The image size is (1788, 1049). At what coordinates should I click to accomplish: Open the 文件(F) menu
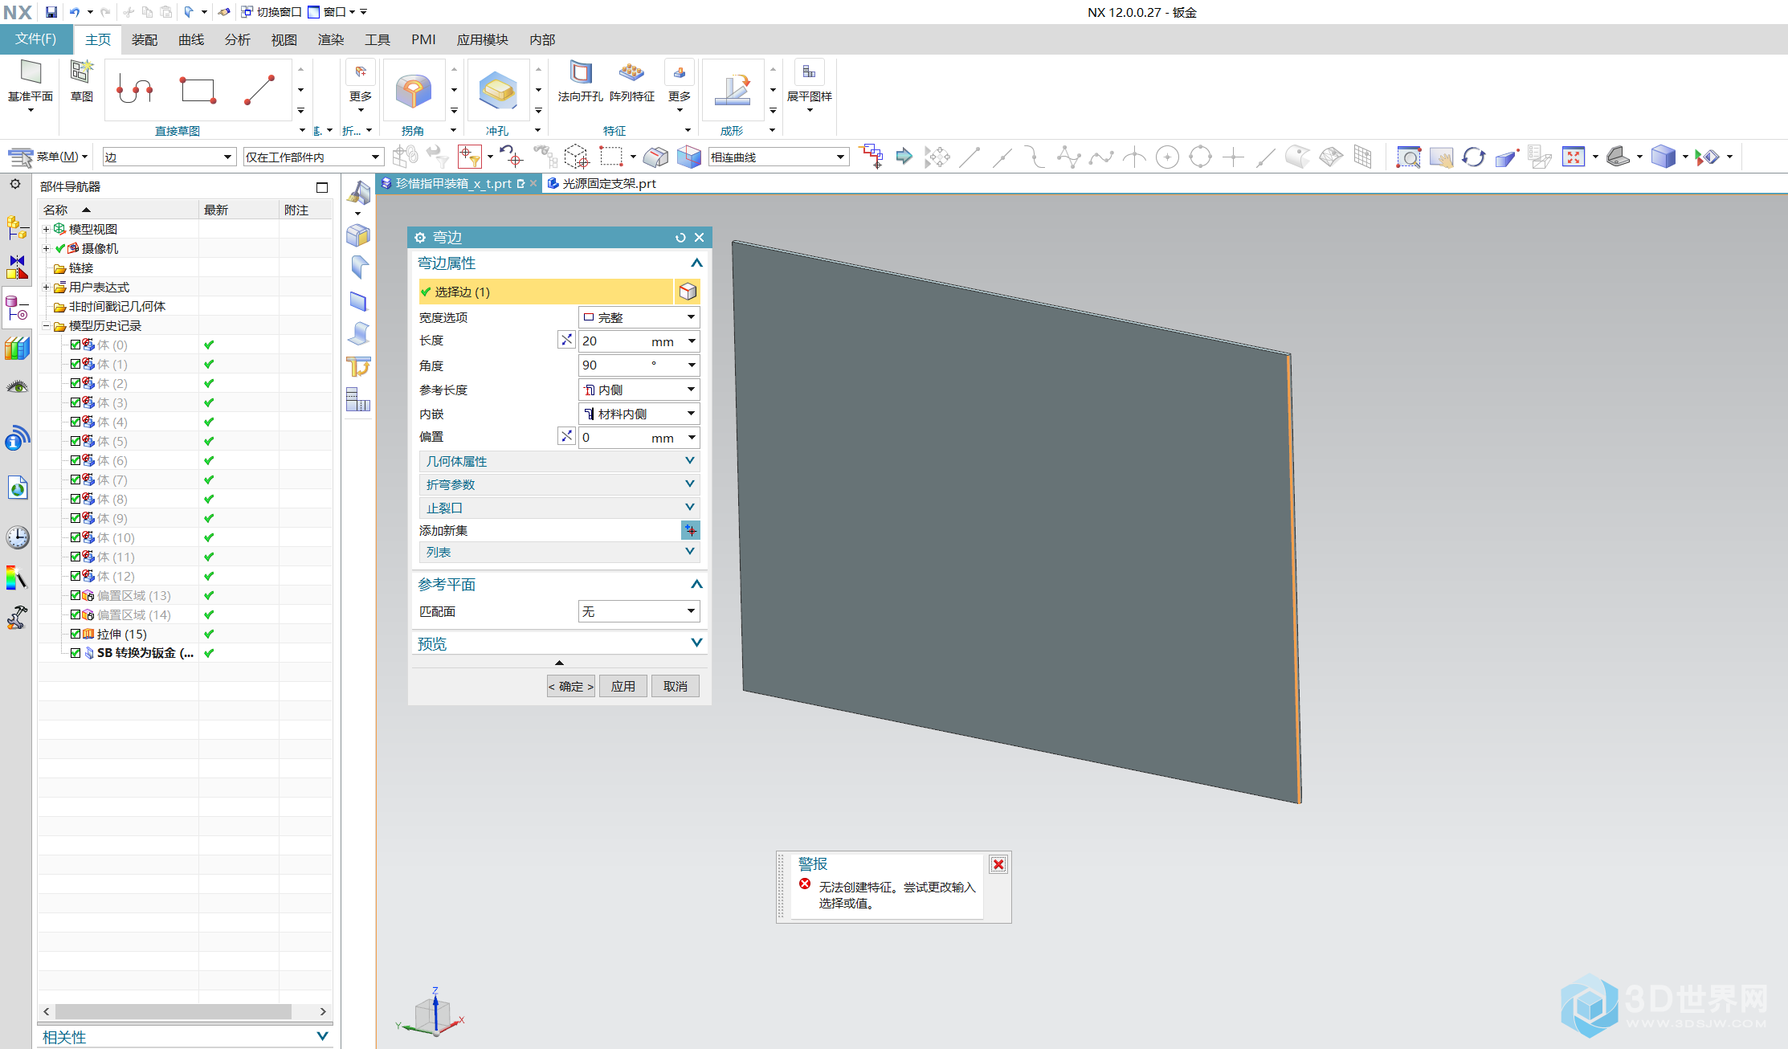36,39
